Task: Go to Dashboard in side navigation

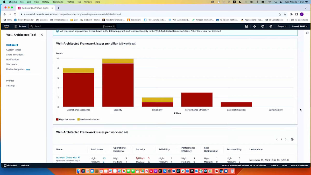Action: (x=12, y=45)
